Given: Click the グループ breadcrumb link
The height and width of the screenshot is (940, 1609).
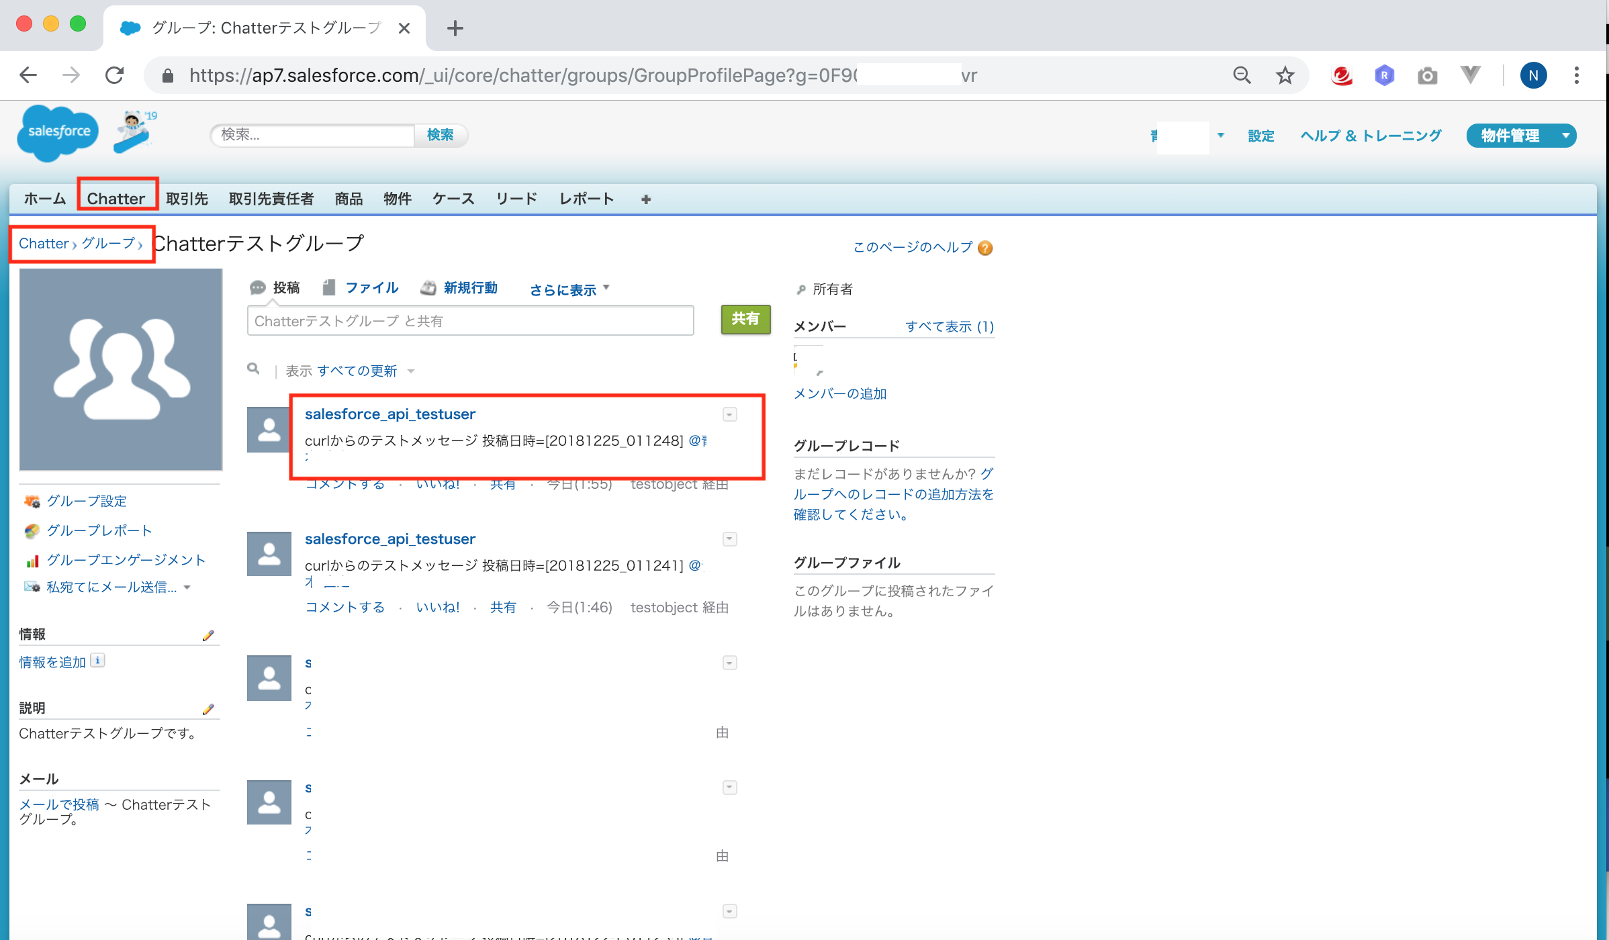Looking at the screenshot, I should click(x=109, y=243).
